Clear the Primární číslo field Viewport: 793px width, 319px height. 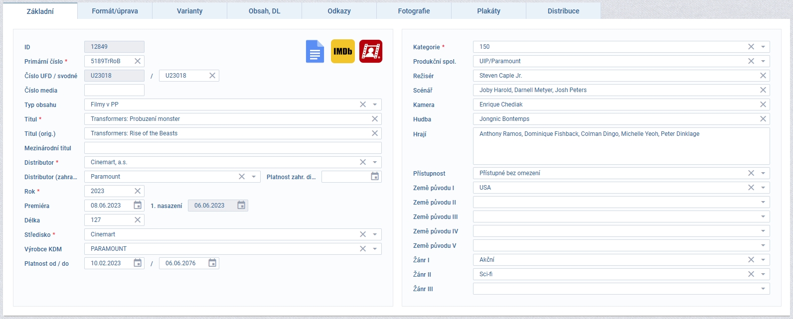pos(138,61)
